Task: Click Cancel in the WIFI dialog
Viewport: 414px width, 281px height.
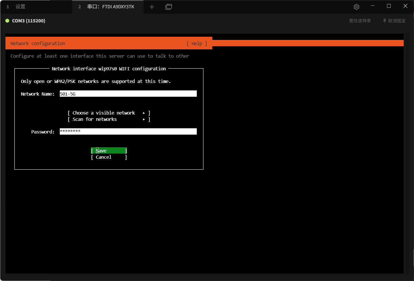Action: pyautogui.click(x=109, y=157)
